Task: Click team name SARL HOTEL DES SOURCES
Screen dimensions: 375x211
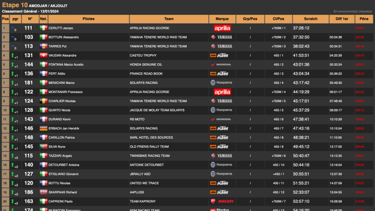Action: (x=152, y=138)
